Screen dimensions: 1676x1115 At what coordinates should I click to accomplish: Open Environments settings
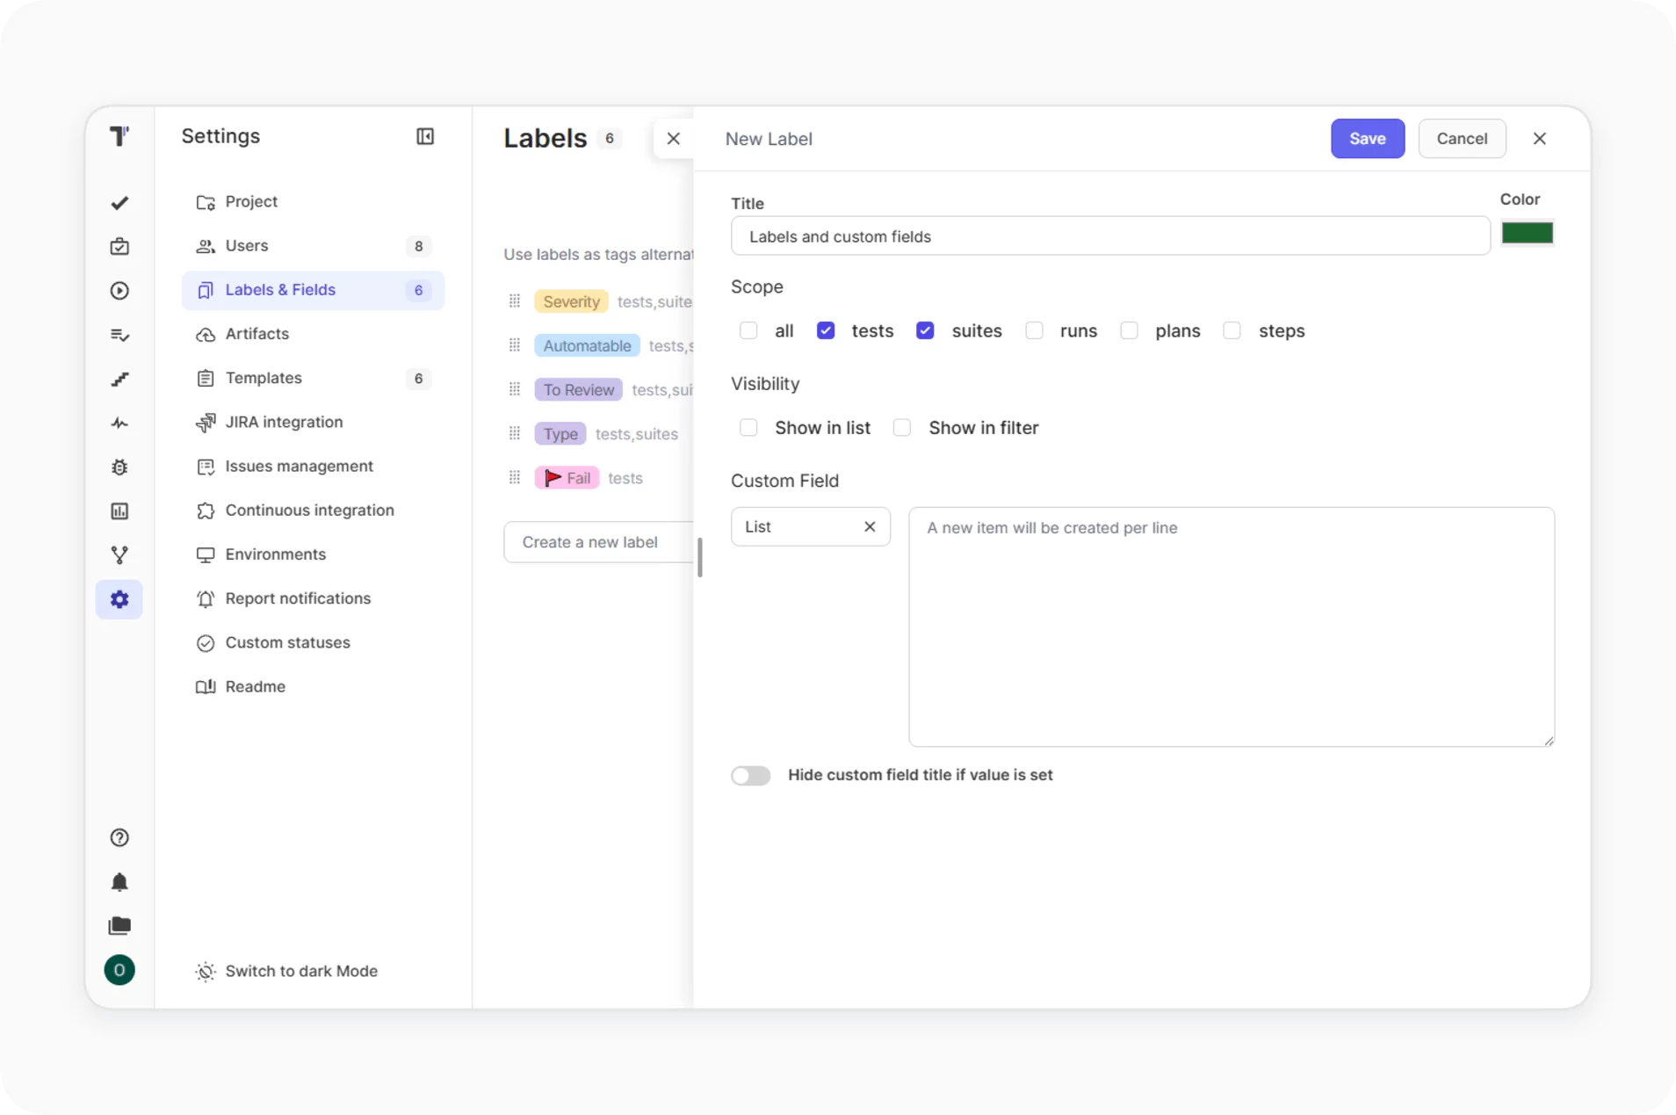click(313, 554)
